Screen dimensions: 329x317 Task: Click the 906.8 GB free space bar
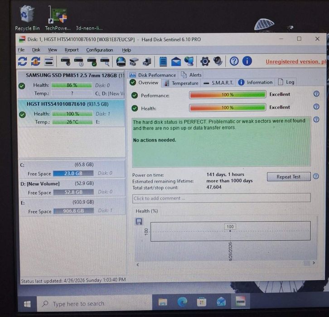click(x=74, y=211)
